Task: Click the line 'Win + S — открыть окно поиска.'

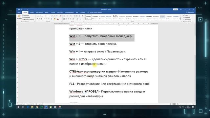Action: [x=93, y=44]
